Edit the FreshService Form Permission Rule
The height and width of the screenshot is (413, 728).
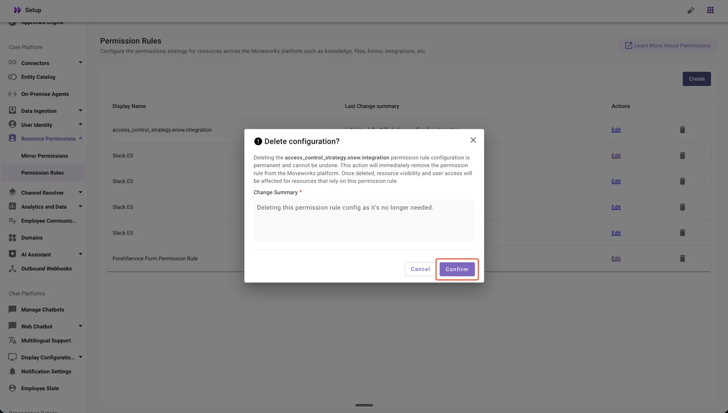click(616, 259)
